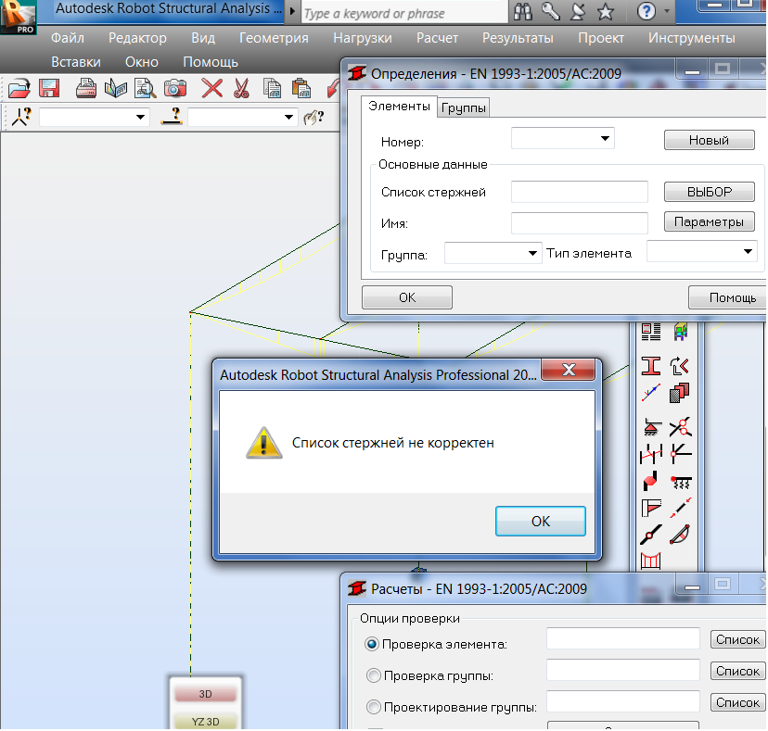This screenshot has width=768, height=731.
Task: Open the offsets icon with red lines
Action: [x=651, y=455]
